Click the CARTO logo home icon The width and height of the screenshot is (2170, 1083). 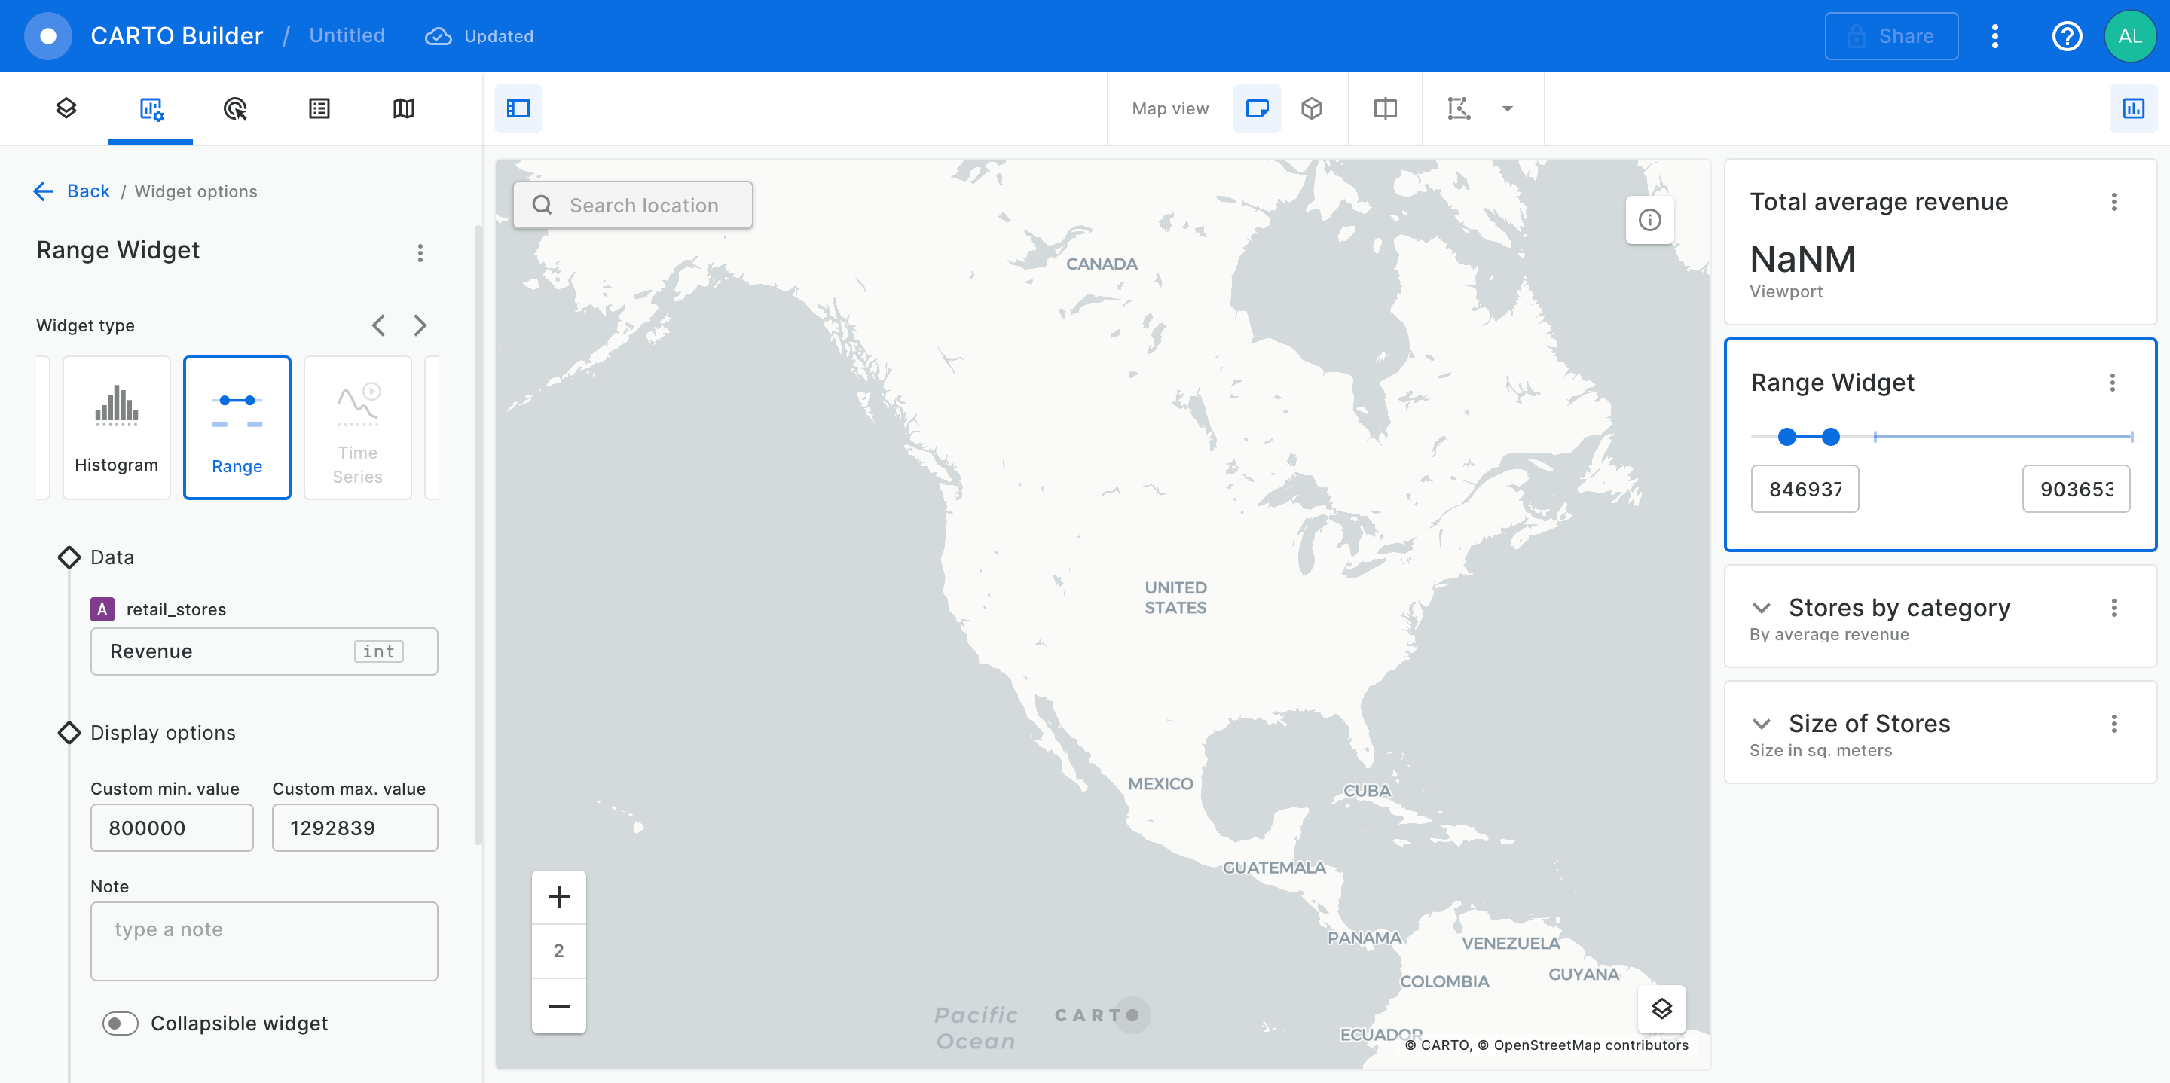48,36
